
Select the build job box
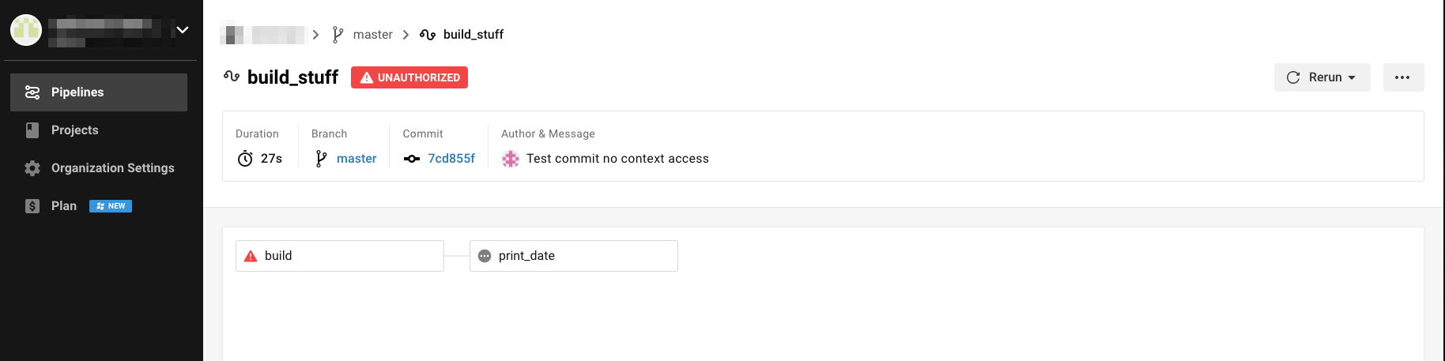click(340, 256)
